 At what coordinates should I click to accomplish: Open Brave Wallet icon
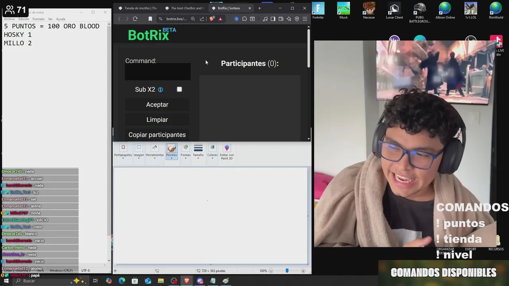[x=281, y=19]
